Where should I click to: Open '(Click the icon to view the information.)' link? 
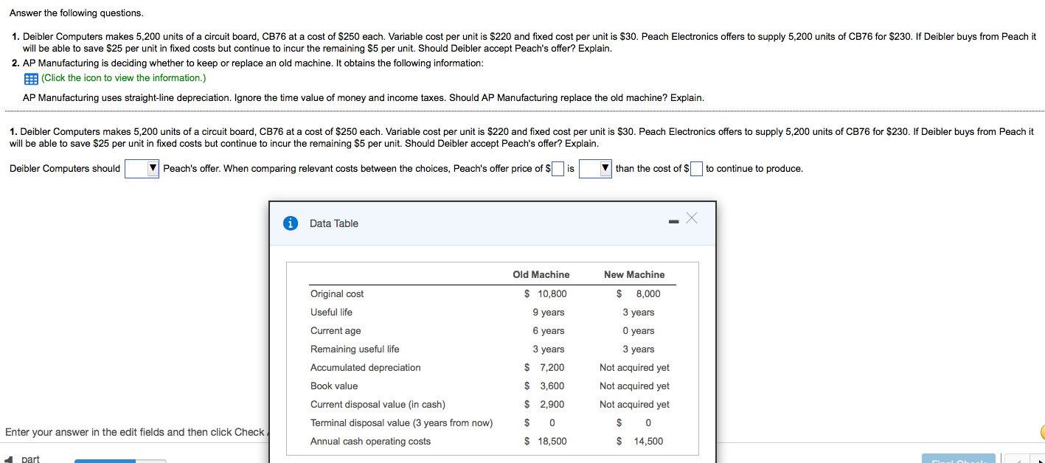coord(123,78)
